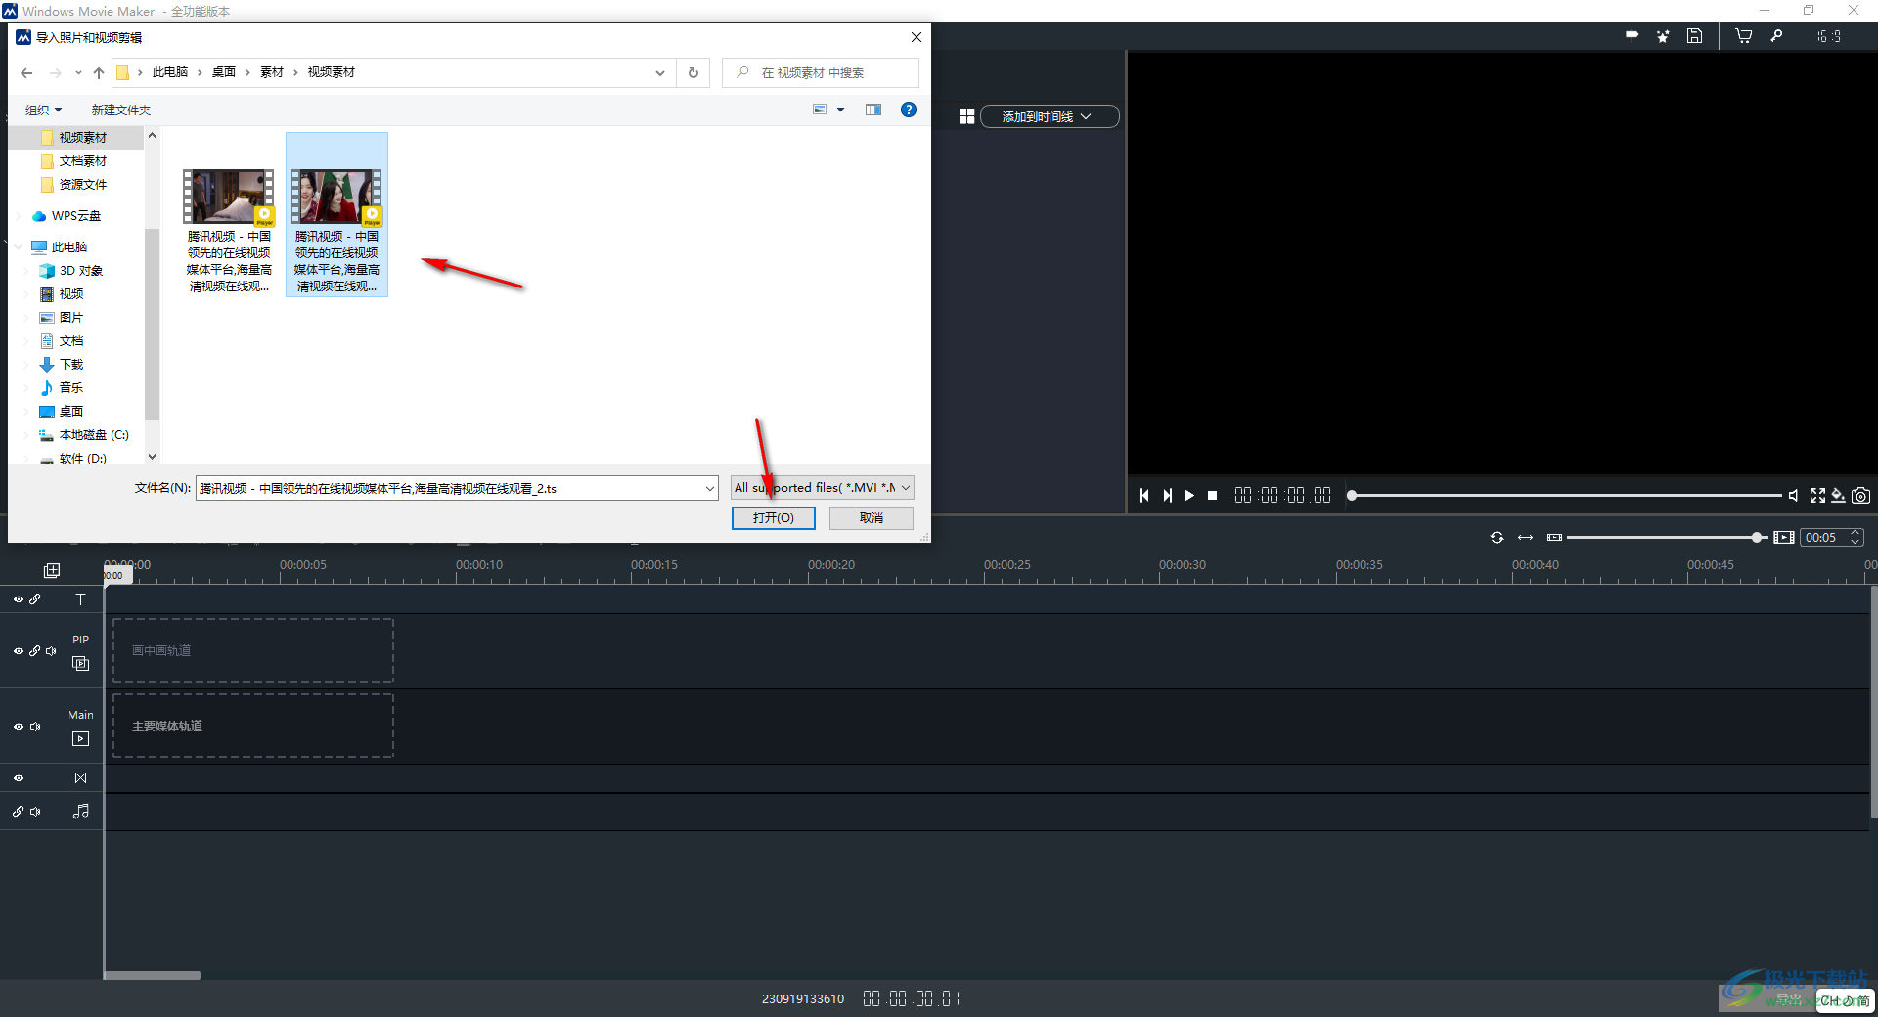
Task: Select the first video file thumbnail
Action: [229, 197]
